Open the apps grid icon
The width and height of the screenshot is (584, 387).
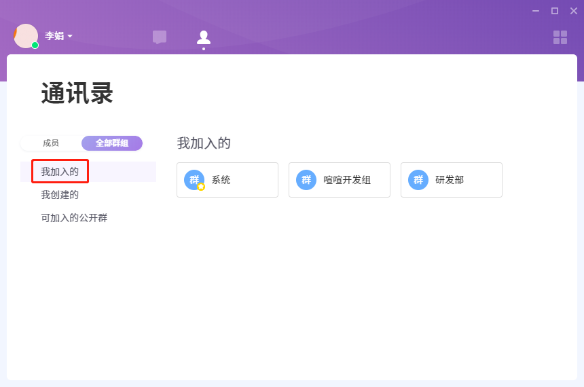point(560,37)
